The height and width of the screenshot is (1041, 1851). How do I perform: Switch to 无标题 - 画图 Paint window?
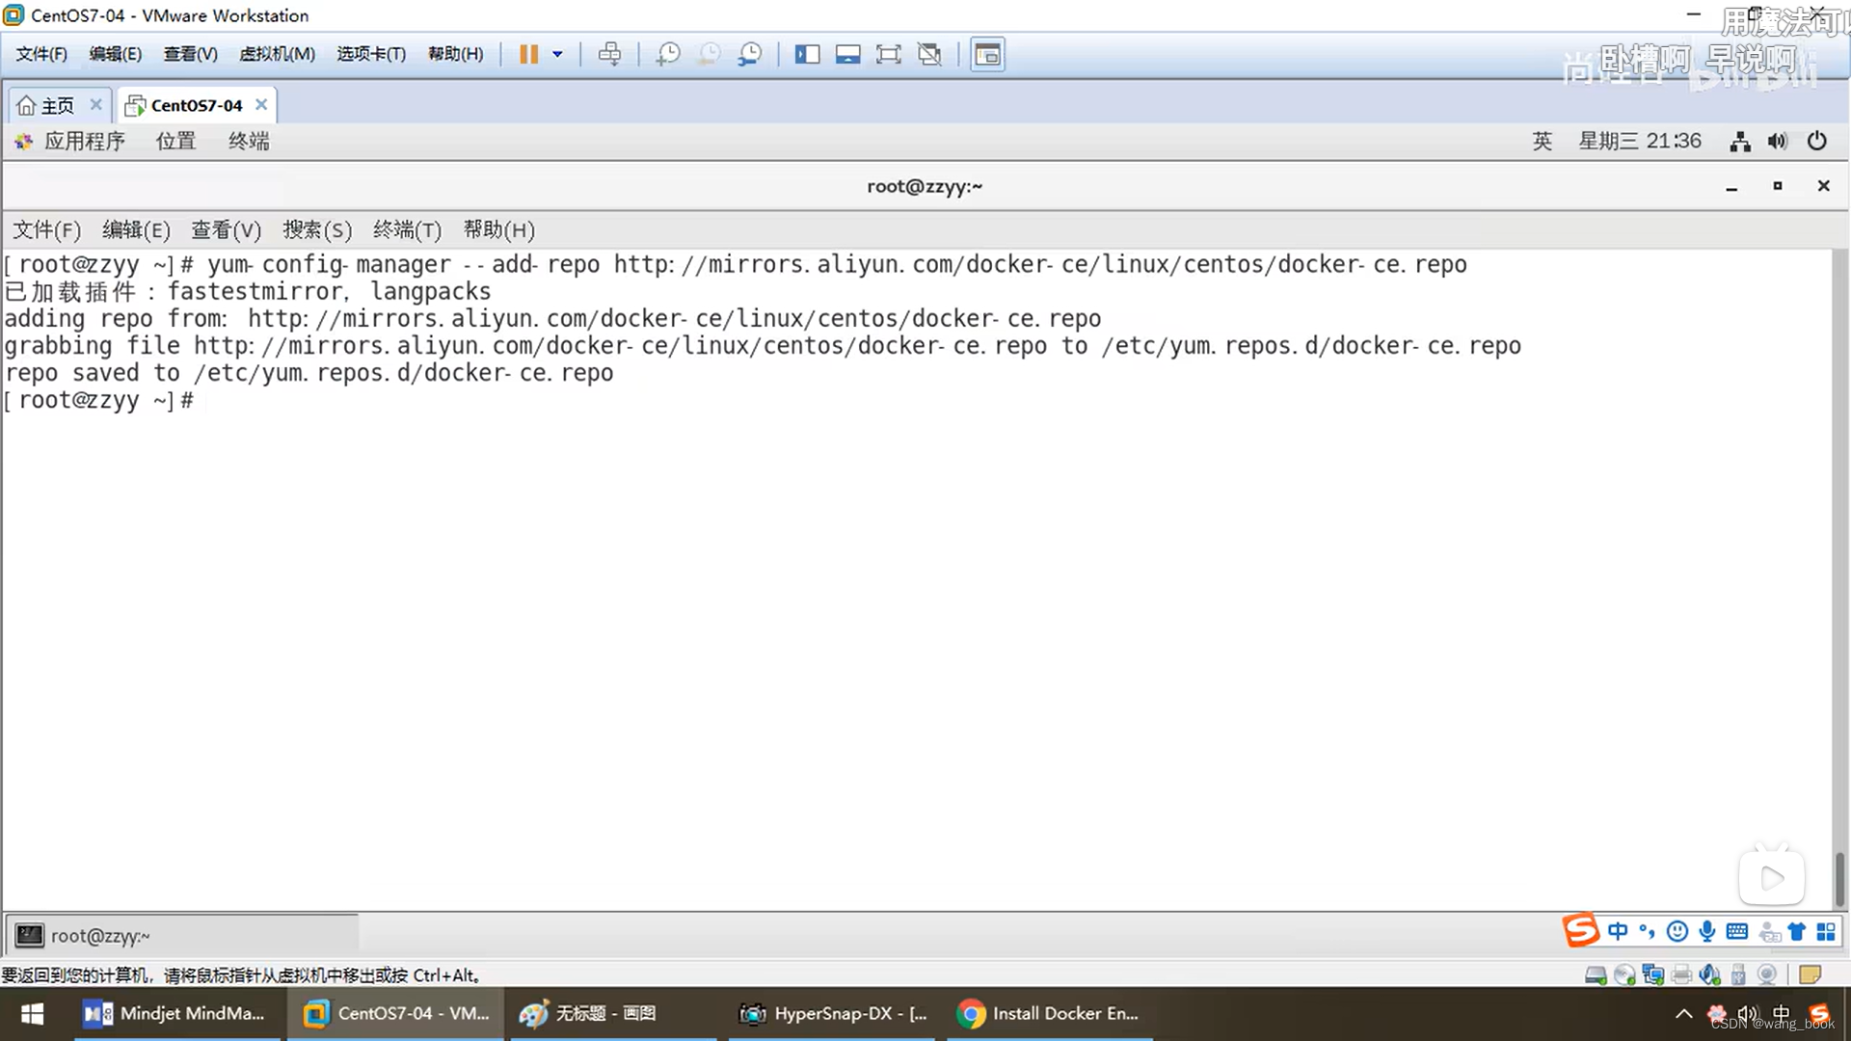tap(614, 1014)
